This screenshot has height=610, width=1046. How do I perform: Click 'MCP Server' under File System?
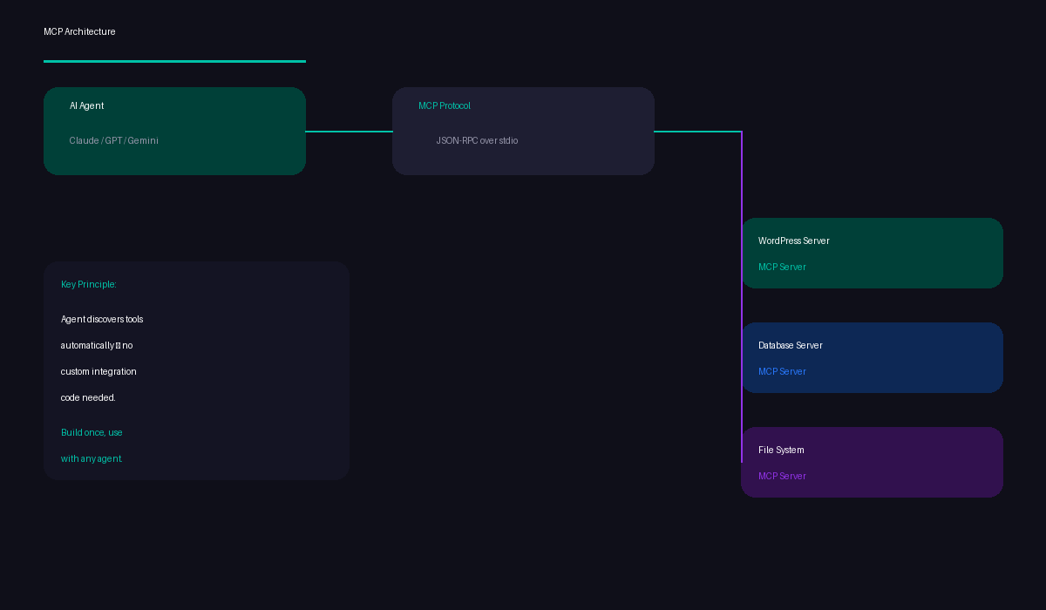click(782, 477)
